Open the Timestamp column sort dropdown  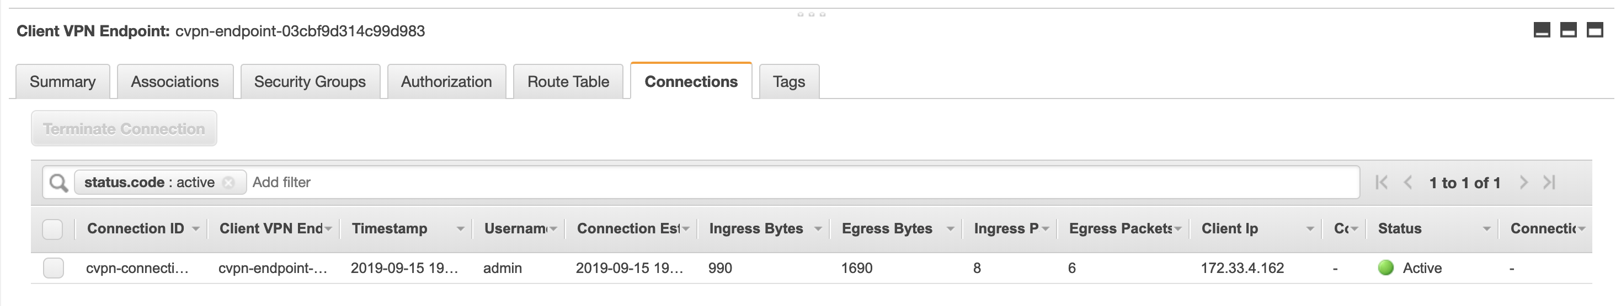(461, 229)
